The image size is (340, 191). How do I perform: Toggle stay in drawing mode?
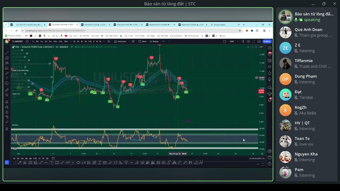[x=7, y=107]
